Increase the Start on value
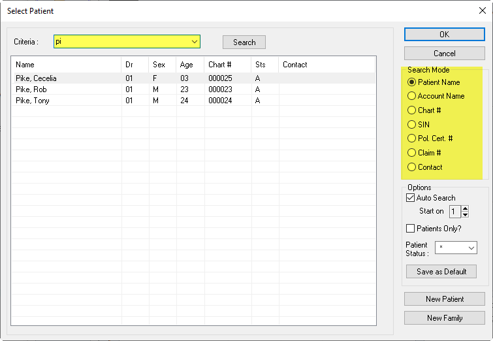Viewport: 493px width, 341px height. 465,208
